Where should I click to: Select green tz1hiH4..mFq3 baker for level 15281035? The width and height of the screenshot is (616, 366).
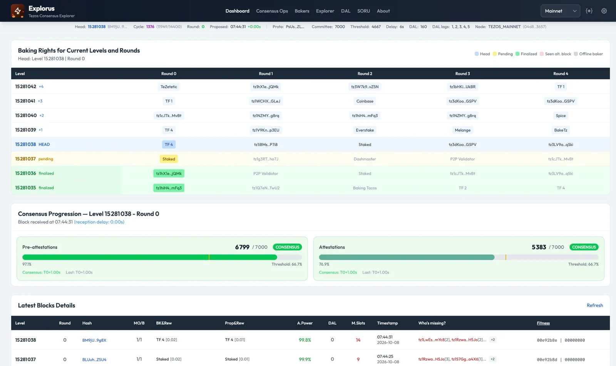(169, 188)
